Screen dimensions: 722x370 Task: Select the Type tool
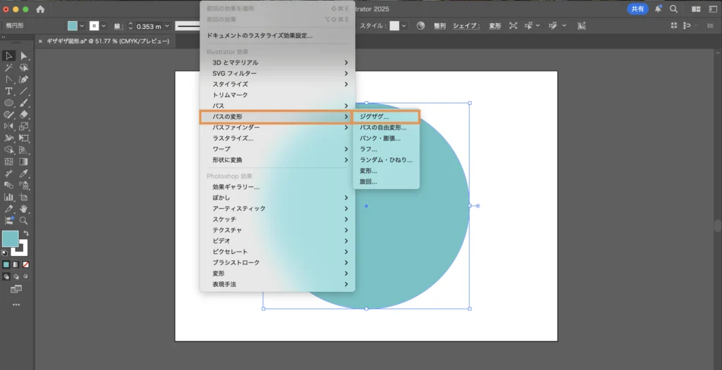(9, 91)
